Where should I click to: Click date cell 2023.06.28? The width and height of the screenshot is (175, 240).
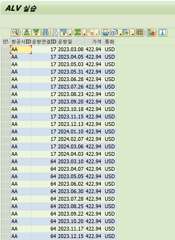point(71,79)
